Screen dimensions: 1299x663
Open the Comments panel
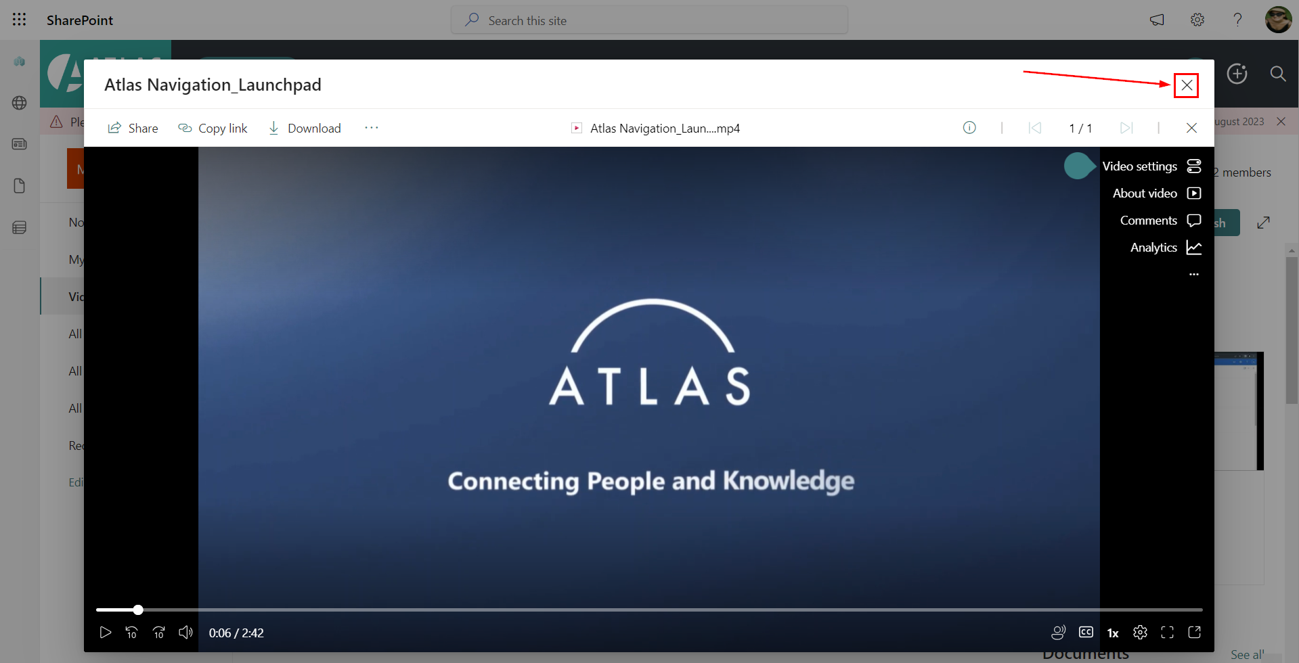(x=1160, y=221)
